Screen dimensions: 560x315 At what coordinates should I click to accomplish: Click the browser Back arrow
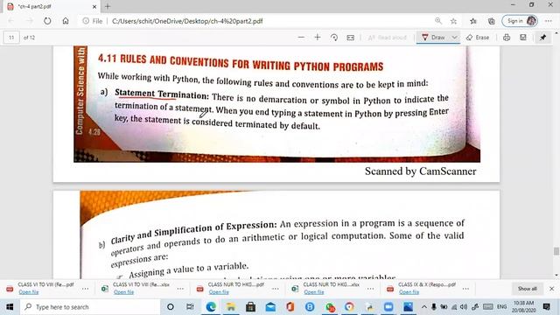coord(11,21)
